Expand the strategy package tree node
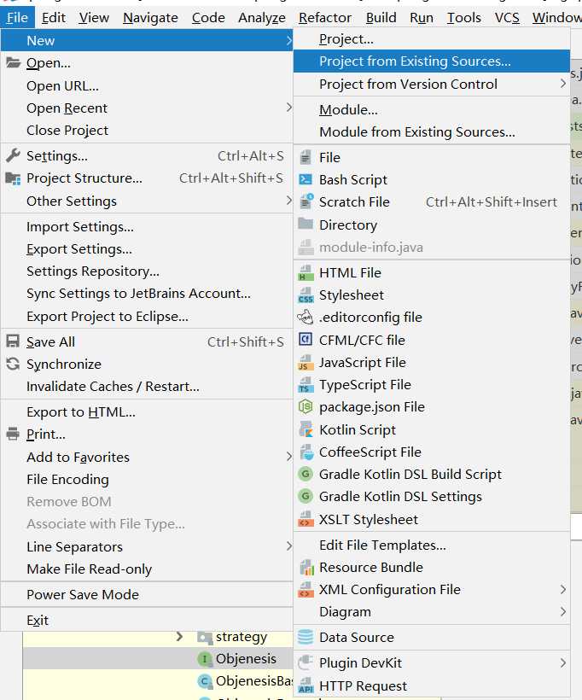 tap(179, 636)
